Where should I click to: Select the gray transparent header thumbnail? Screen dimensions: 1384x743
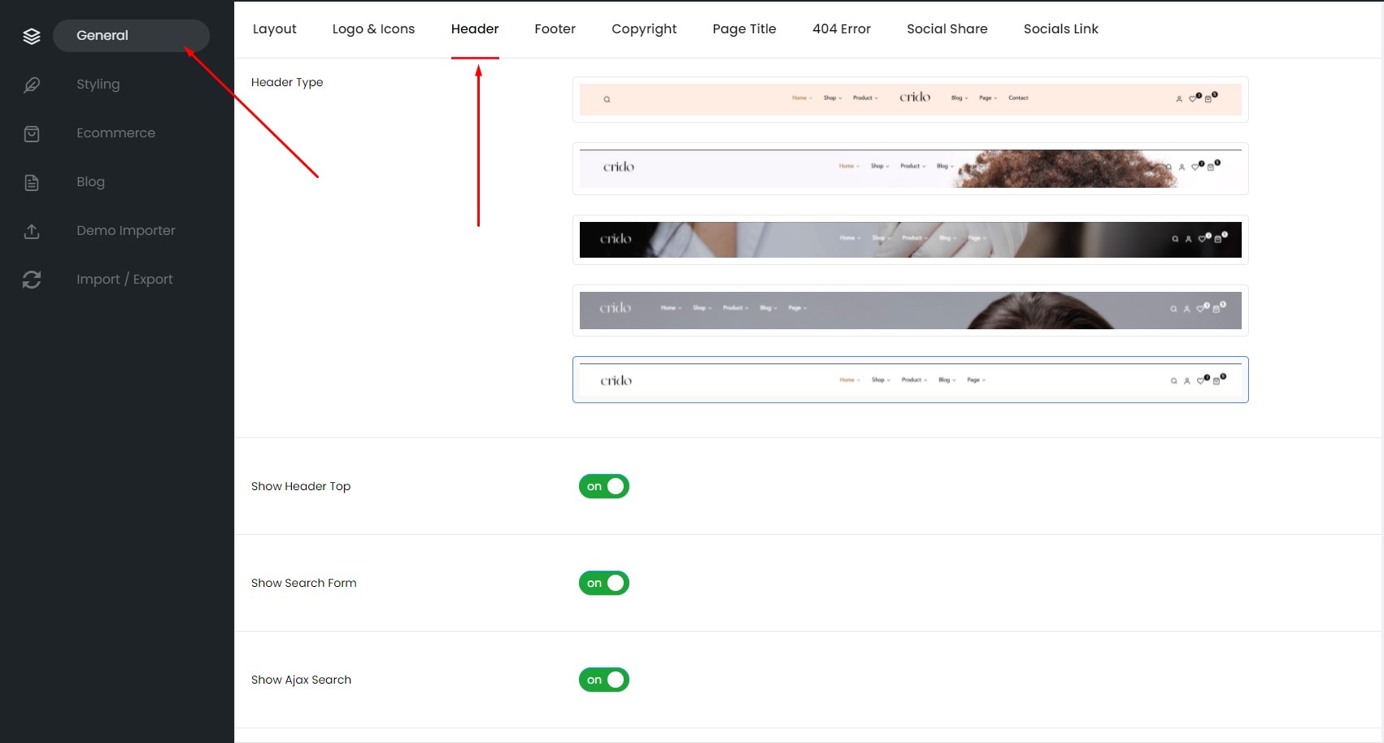pos(910,311)
